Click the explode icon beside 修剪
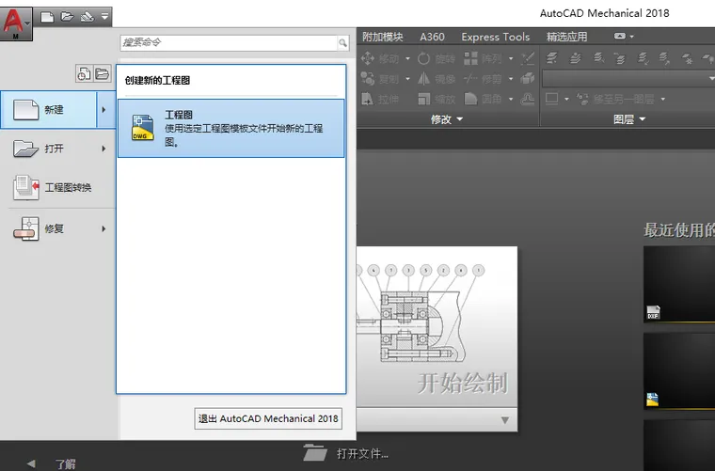This screenshot has height=471, width=715. [528, 78]
